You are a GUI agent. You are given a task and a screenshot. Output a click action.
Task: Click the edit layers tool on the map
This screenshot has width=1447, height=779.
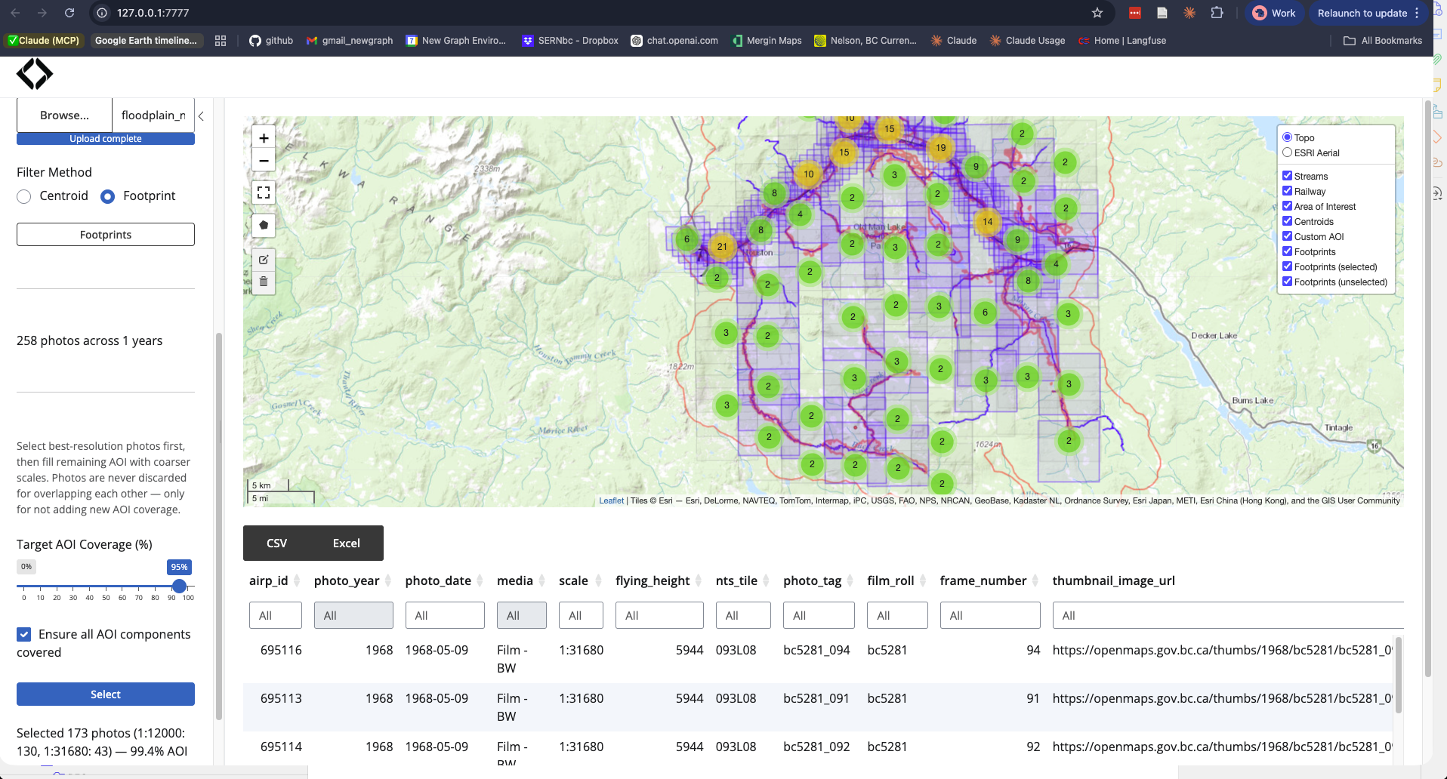[264, 259]
